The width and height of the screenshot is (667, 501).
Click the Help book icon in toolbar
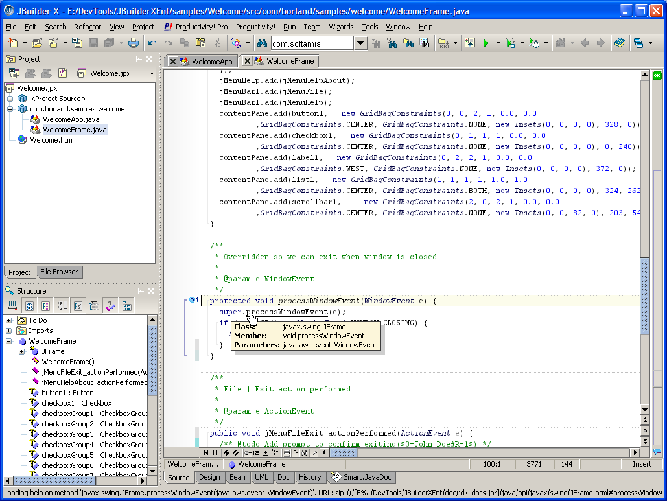click(x=620, y=43)
